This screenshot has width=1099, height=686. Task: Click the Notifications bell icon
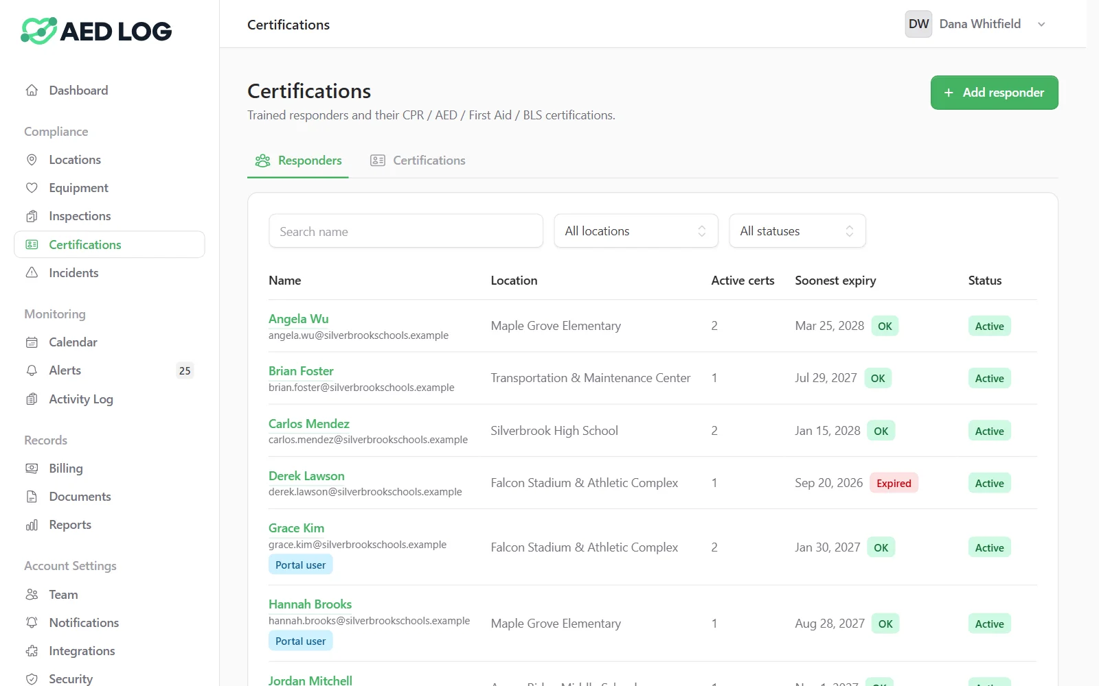click(32, 623)
